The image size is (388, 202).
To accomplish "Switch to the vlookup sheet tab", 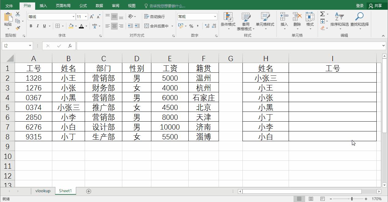I will 42,191.
